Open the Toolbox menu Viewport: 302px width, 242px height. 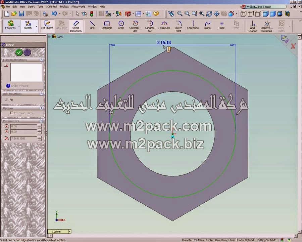[x=64, y=7]
